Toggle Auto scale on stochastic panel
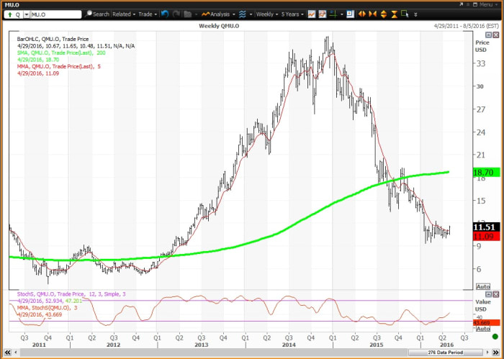This screenshot has height=359, width=504. pos(483,327)
